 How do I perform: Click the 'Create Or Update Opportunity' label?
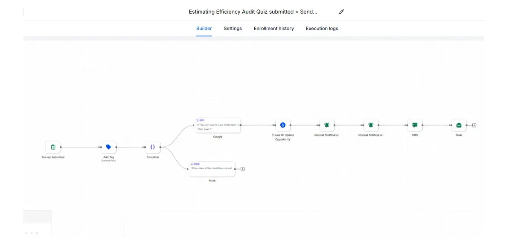click(283, 137)
